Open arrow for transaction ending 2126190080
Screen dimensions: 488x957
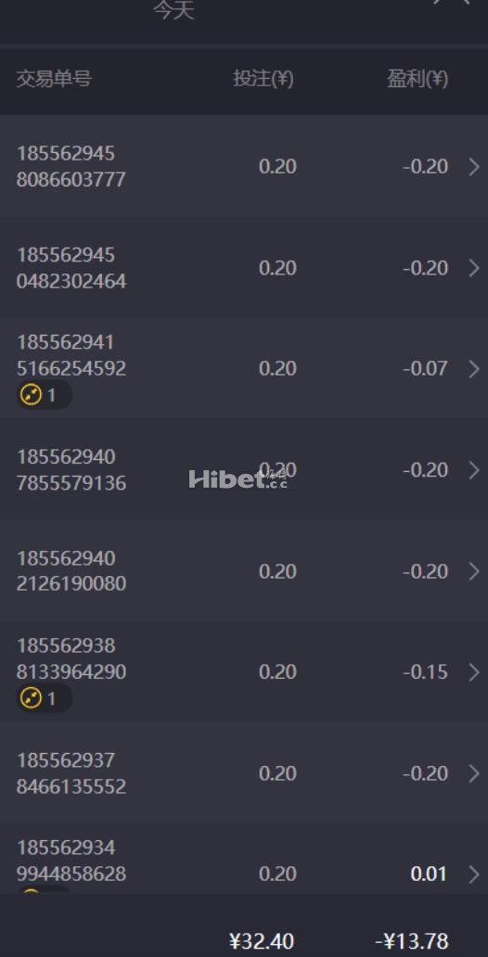click(474, 571)
